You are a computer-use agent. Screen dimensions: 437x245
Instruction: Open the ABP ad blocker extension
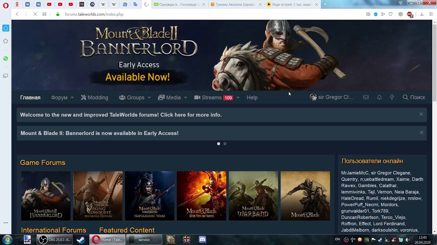(x=410, y=14)
